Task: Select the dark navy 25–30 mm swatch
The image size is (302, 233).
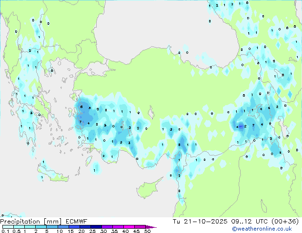Action: (96, 227)
